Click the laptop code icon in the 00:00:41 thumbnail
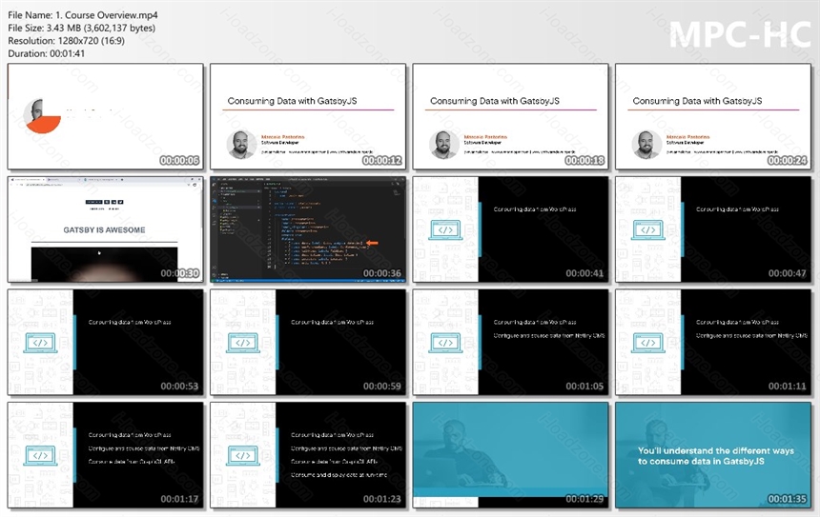Screen dimensions: 820x517 pyautogui.click(x=445, y=230)
